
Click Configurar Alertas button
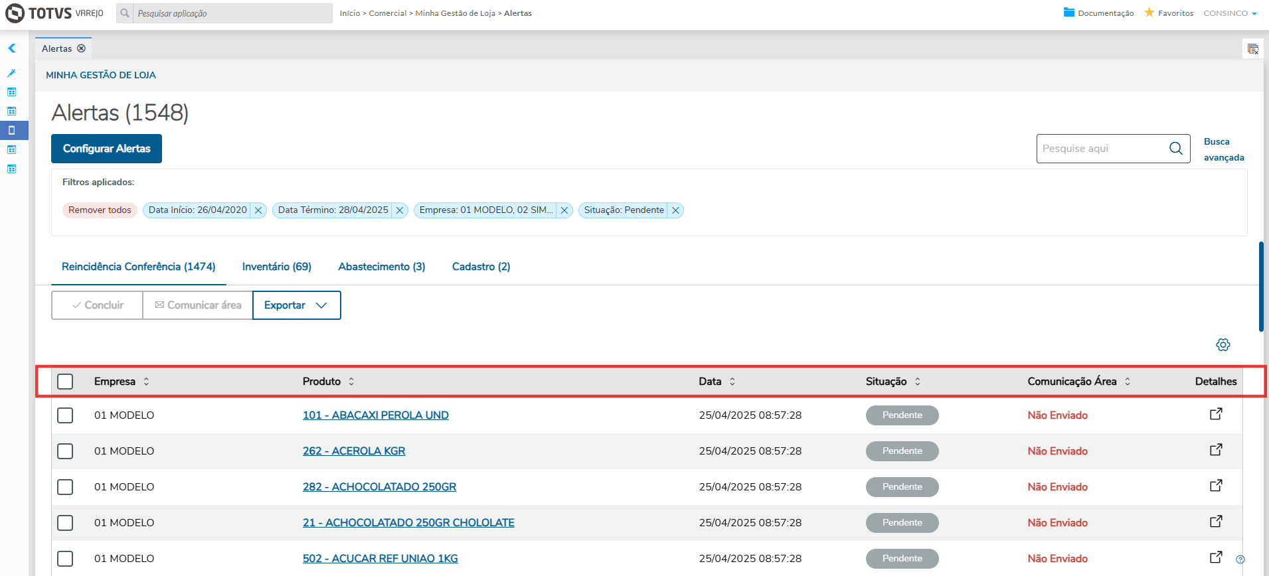coord(106,149)
